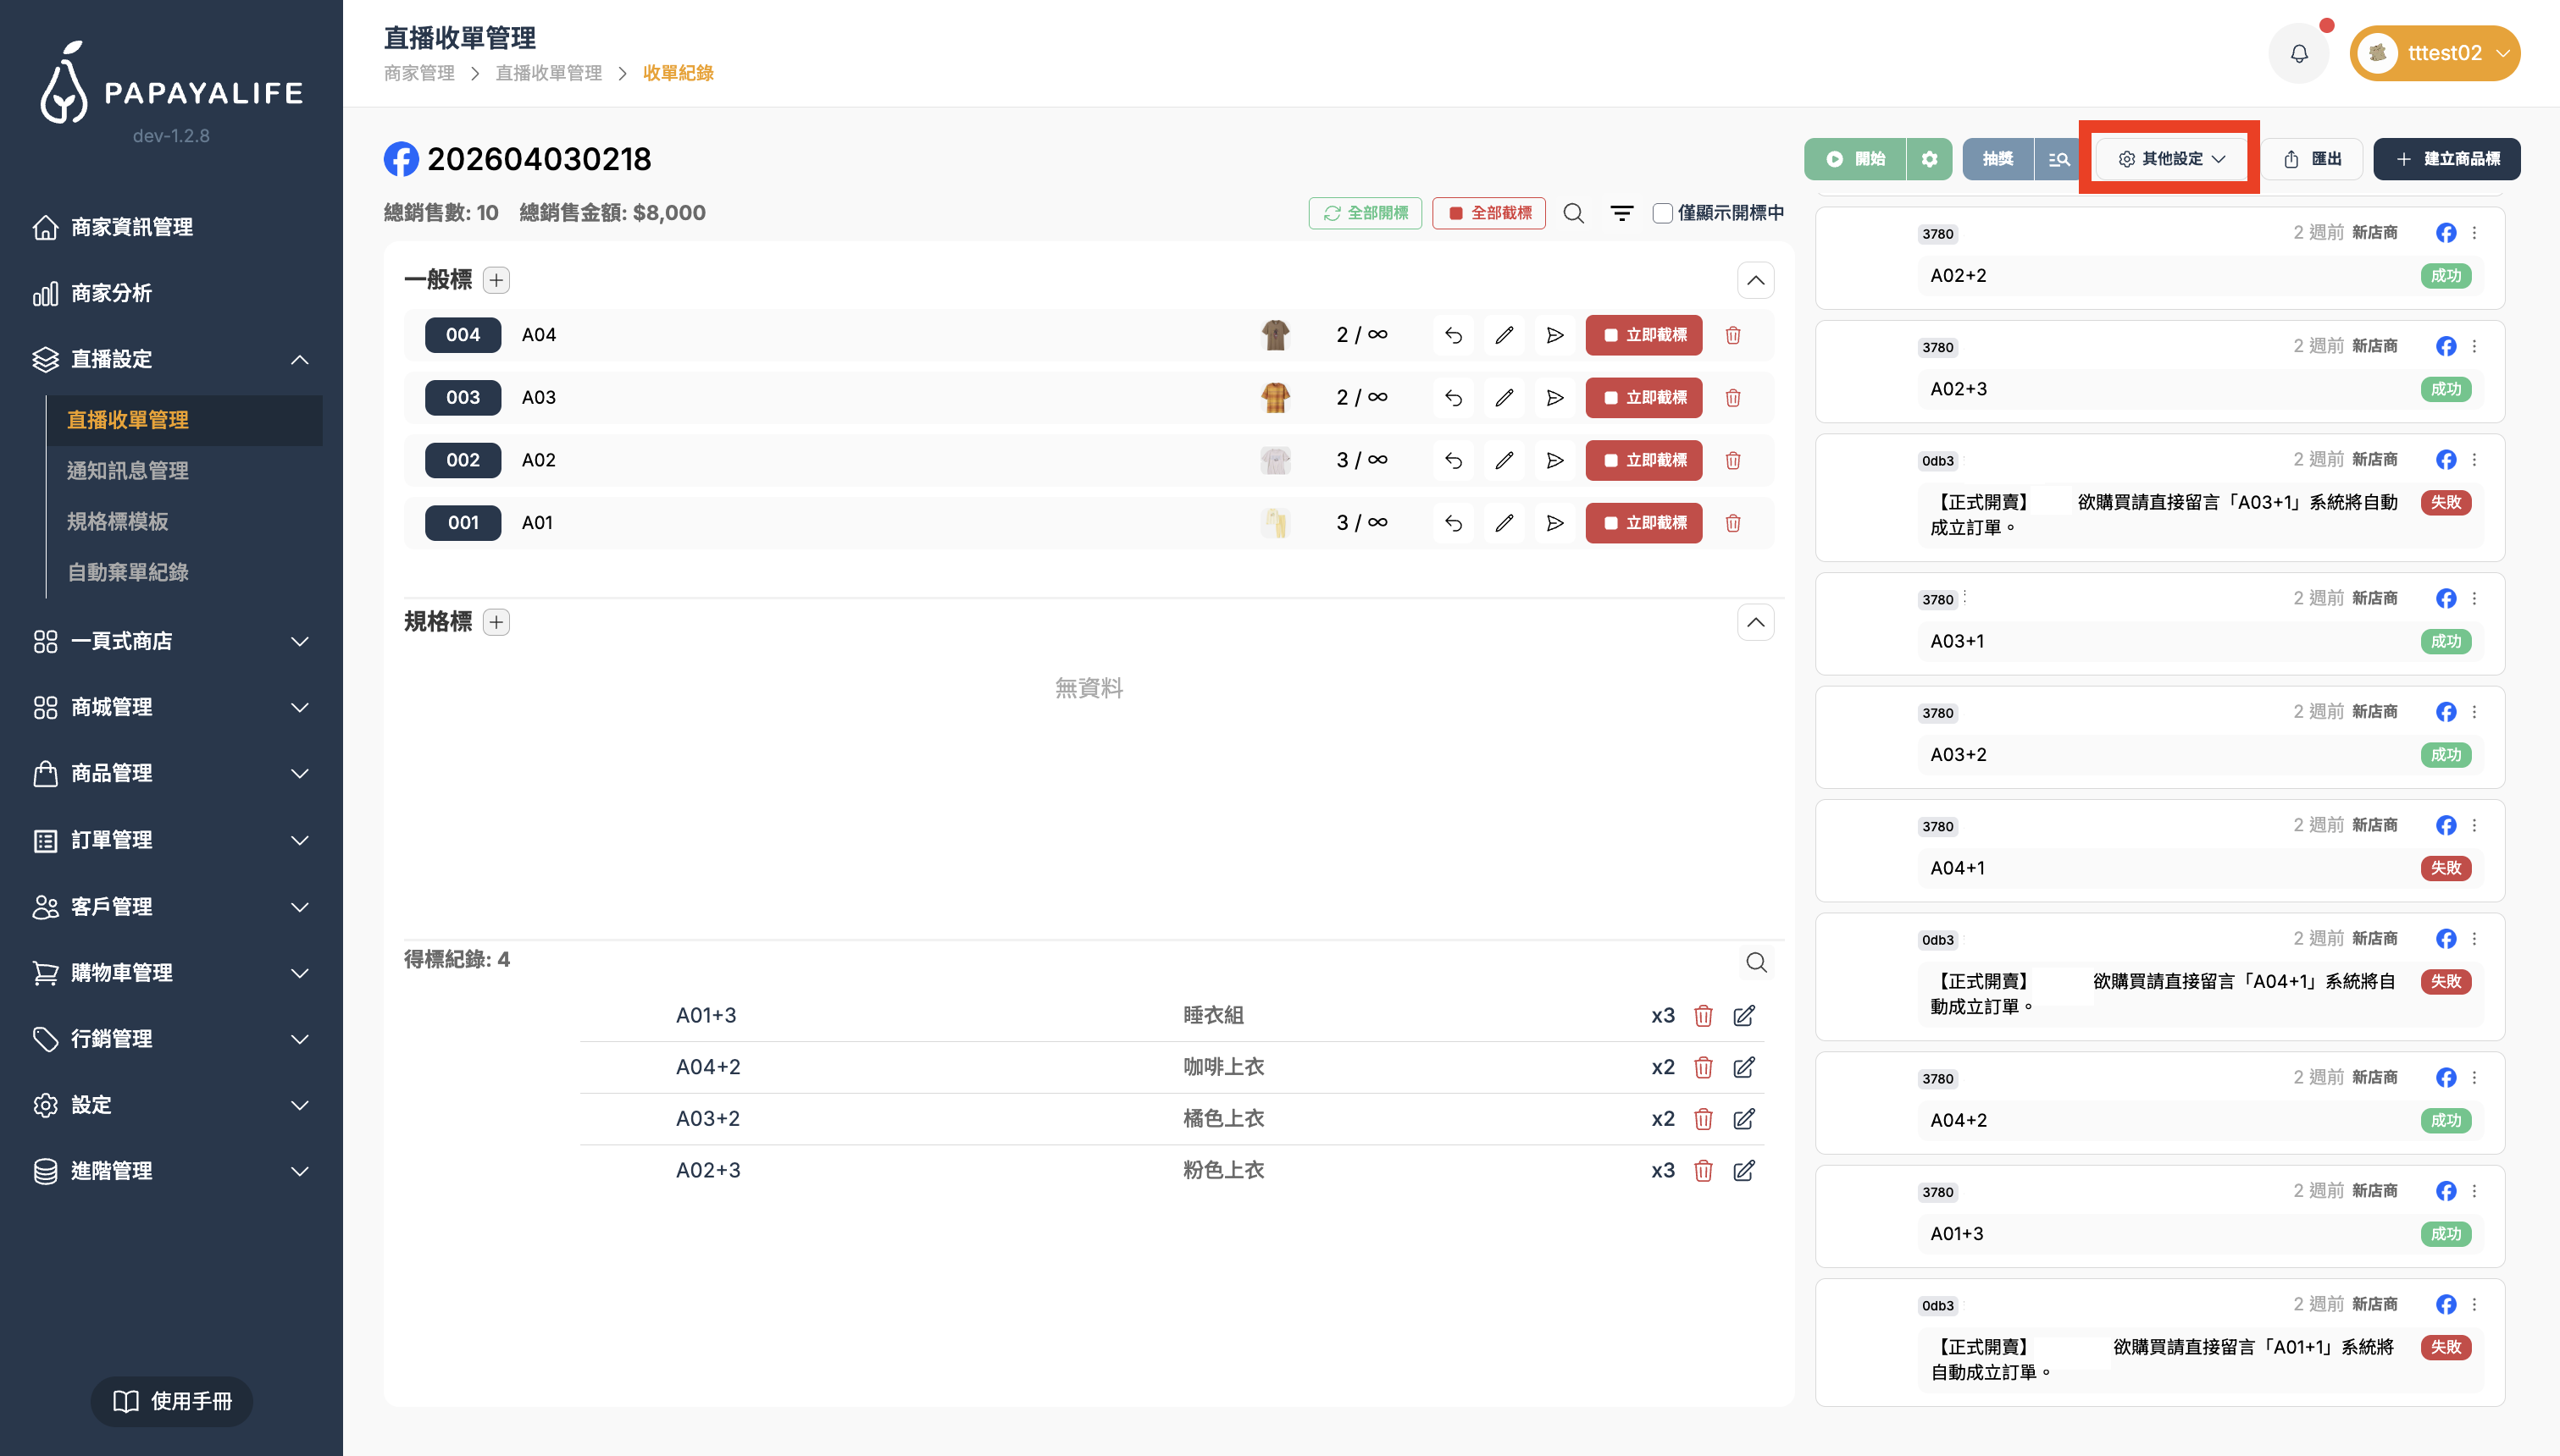Delete the A02+3 winning record
The image size is (2560, 1456).
(x=1703, y=1170)
